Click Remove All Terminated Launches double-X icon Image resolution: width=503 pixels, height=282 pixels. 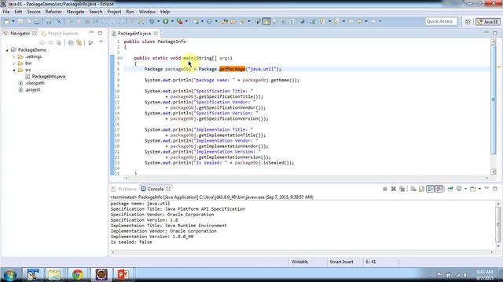click(x=402, y=189)
